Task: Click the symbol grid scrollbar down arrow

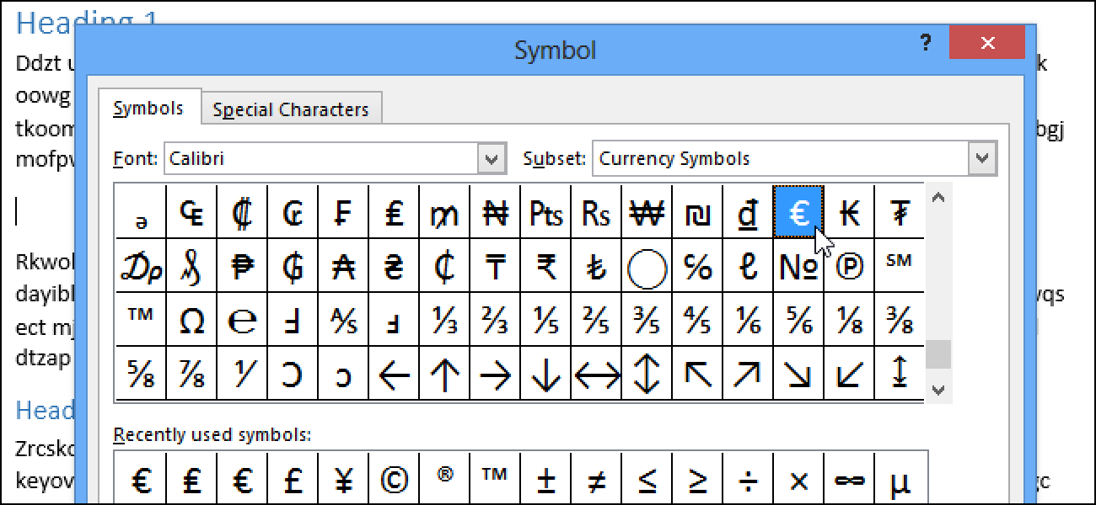Action: coord(938,390)
